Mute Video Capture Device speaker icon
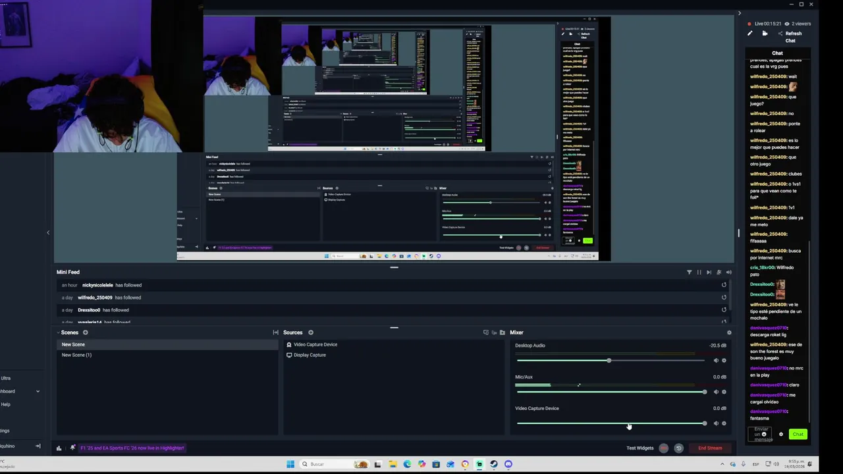 (x=716, y=423)
